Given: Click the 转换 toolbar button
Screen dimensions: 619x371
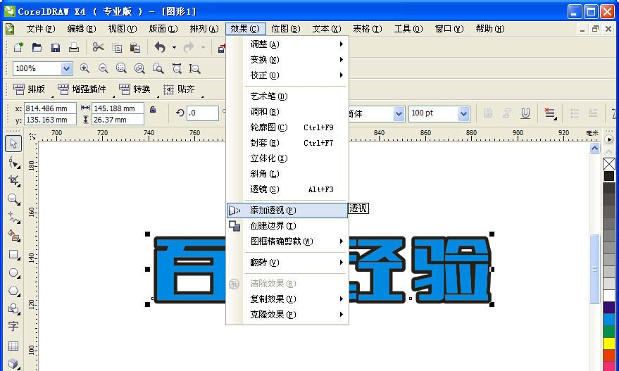Looking at the screenshot, I should (135, 89).
